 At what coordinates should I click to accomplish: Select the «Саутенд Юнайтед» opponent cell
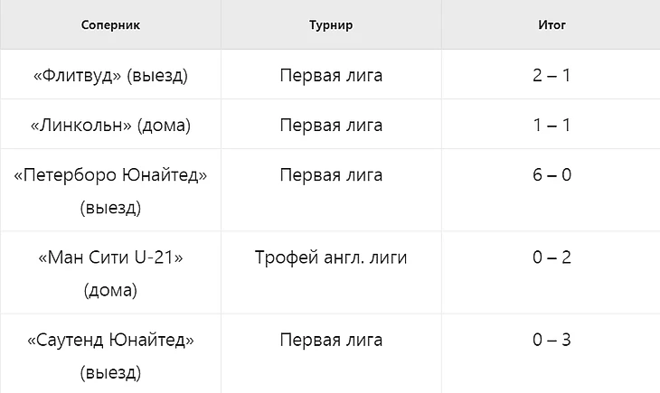(110, 354)
